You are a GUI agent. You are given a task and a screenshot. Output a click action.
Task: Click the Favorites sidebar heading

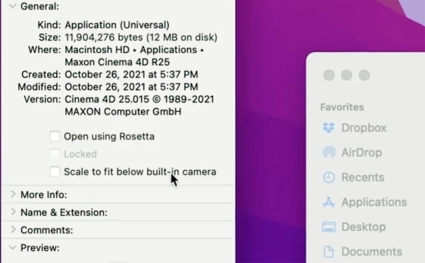[x=342, y=107]
